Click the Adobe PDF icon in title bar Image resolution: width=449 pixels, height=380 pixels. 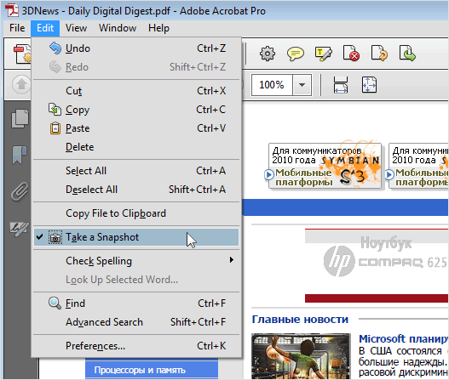[12, 10]
